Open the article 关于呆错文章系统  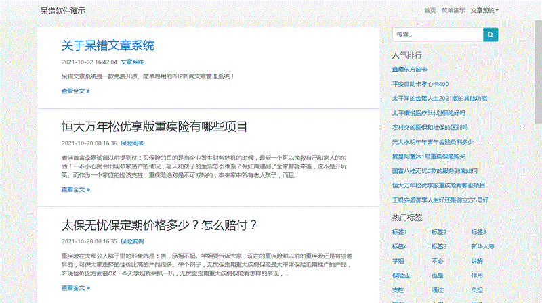click(108, 45)
